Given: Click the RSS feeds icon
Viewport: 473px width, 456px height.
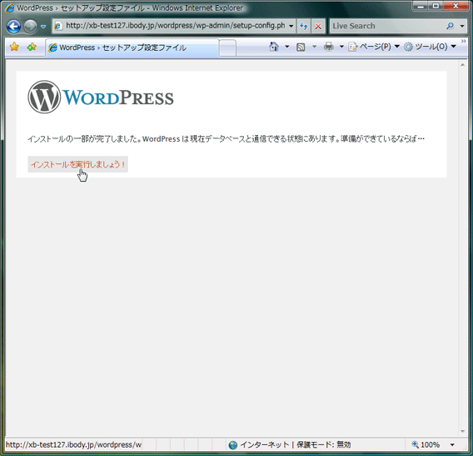Looking at the screenshot, I should 301,48.
